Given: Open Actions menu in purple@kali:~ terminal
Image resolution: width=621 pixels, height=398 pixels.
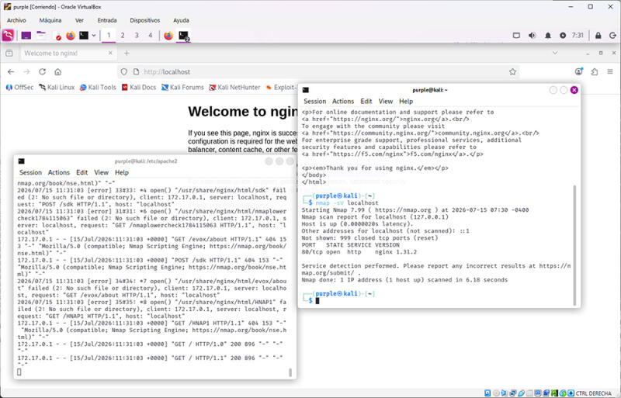Looking at the screenshot, I should coord(343,102).
